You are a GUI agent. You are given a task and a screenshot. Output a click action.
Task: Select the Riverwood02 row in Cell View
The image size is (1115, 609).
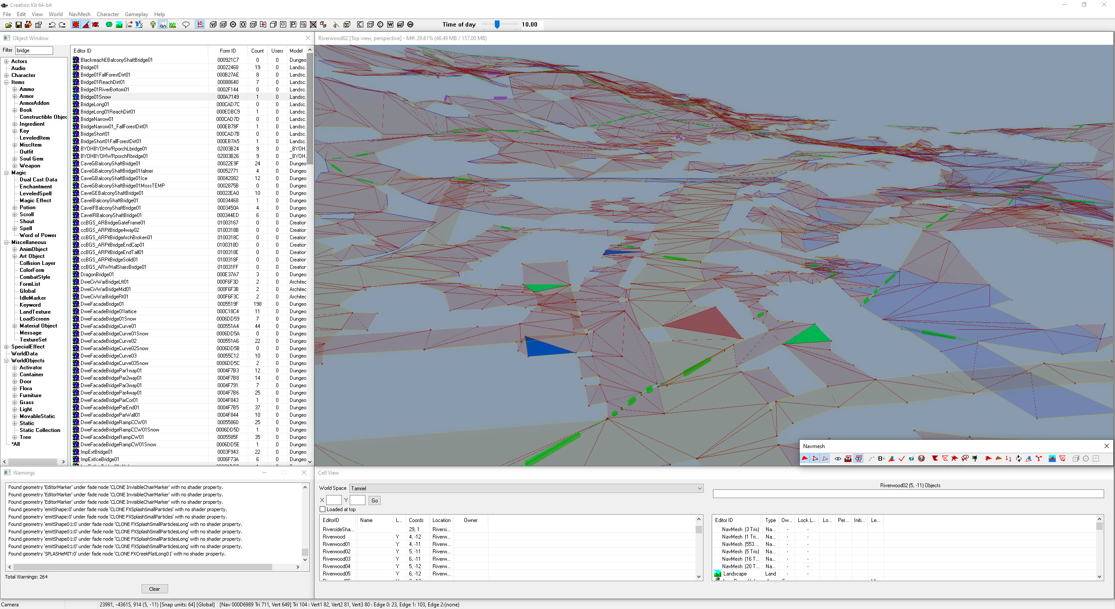[338, 551]
